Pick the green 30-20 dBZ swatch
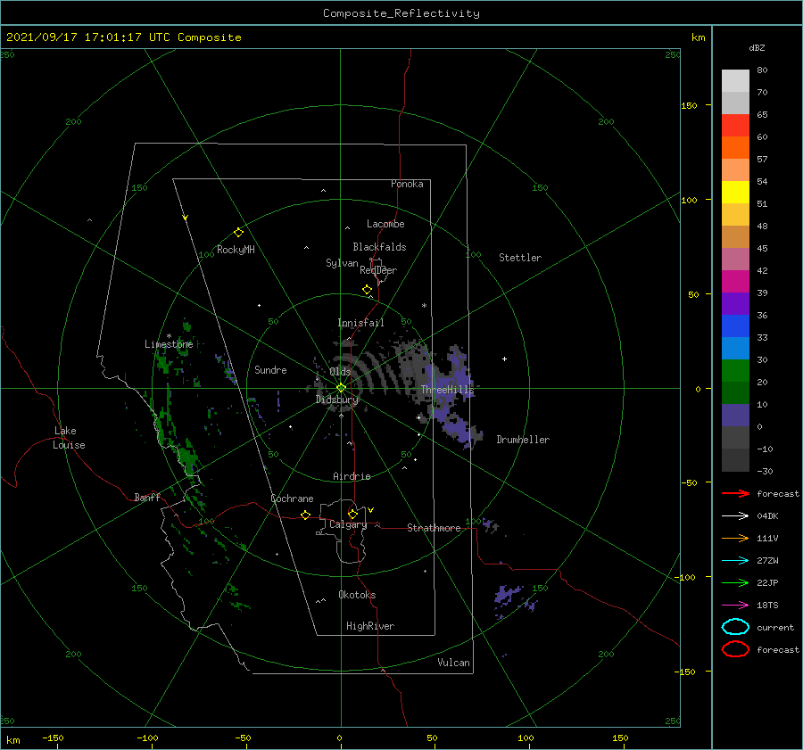 (x=735, y=371)
